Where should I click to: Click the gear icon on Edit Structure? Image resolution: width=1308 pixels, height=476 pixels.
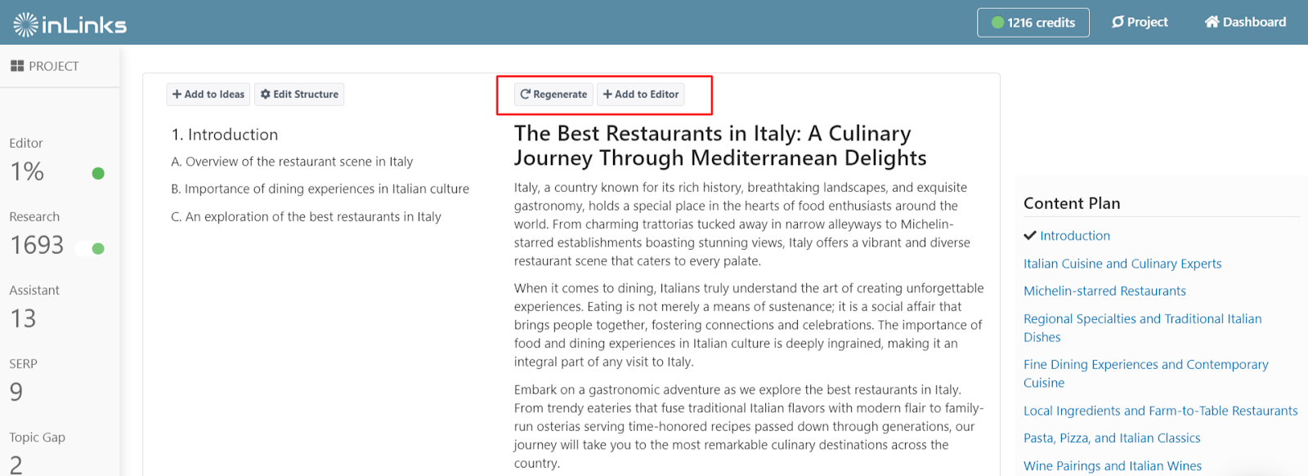click(265, 95)
